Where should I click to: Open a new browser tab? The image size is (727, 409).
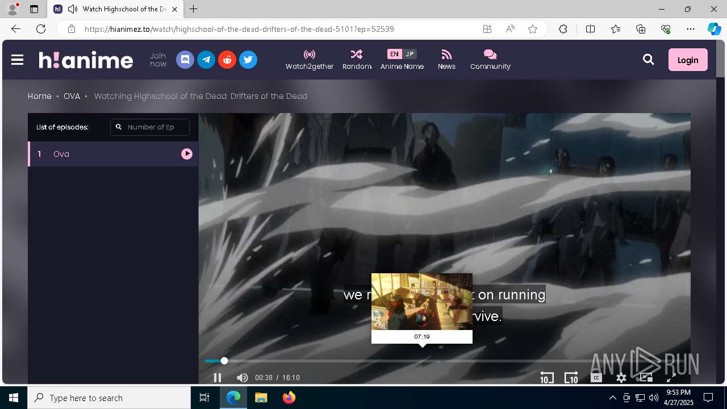coord(193,9)
